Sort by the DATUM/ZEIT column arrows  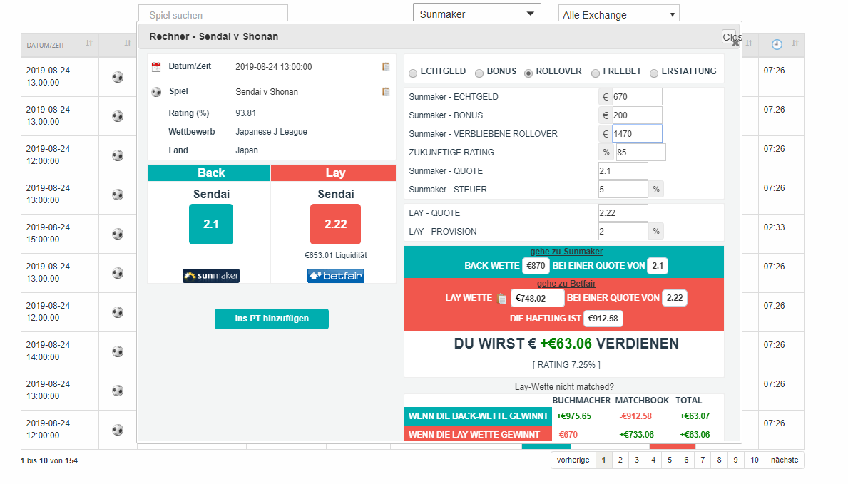(x=89, y=43)
